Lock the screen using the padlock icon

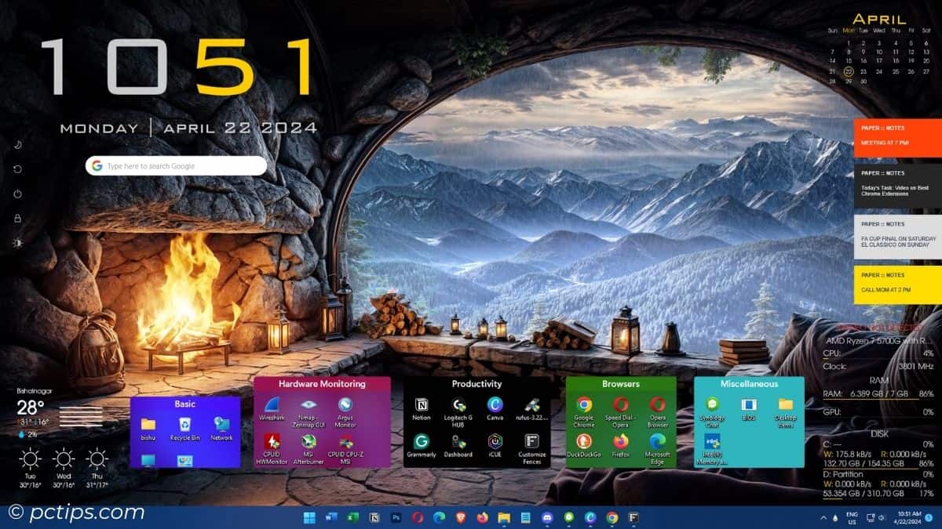coord(17,219)
